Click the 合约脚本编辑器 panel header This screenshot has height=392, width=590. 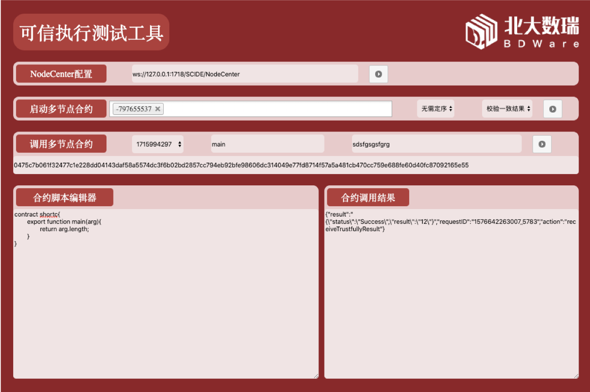click(65, 198)
